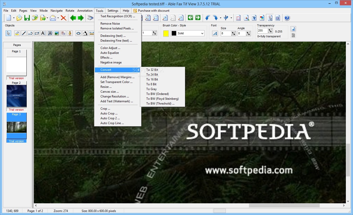Click the Transparency value spinner arrows

pos(270,31)
